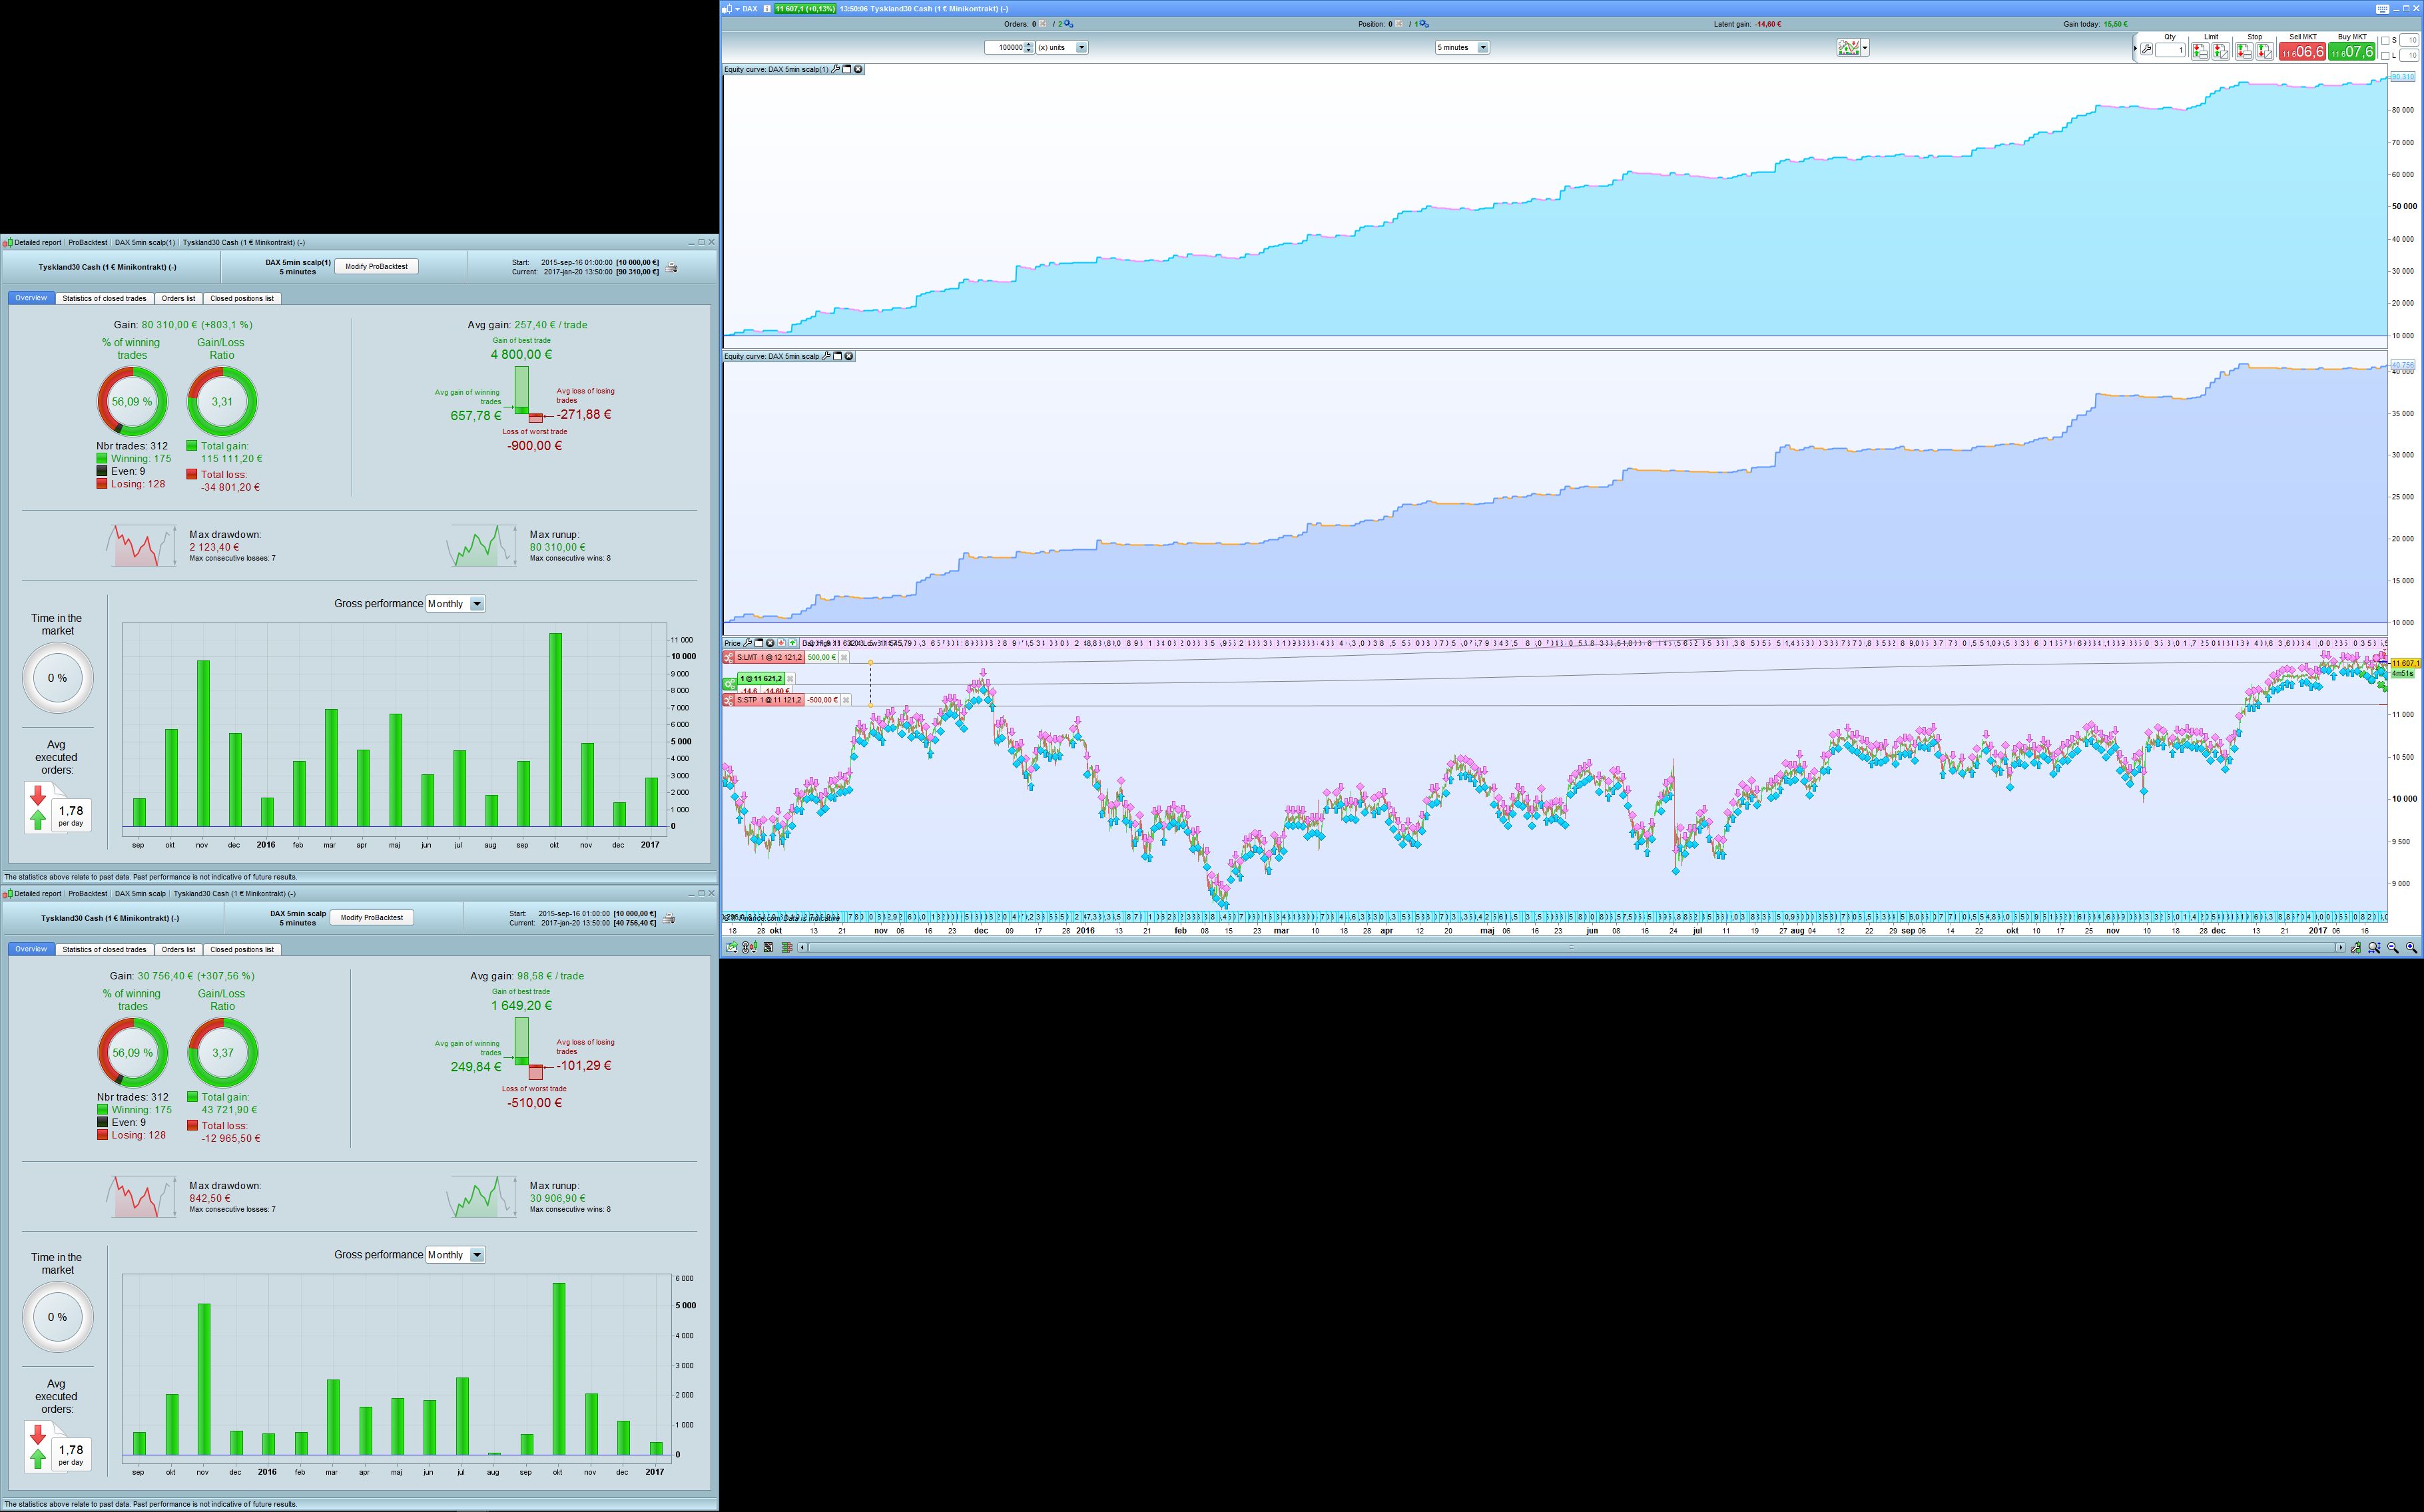2424x1512 pixels.
Task: Open Price panel wrench settings icon
Action: (747, 643)
